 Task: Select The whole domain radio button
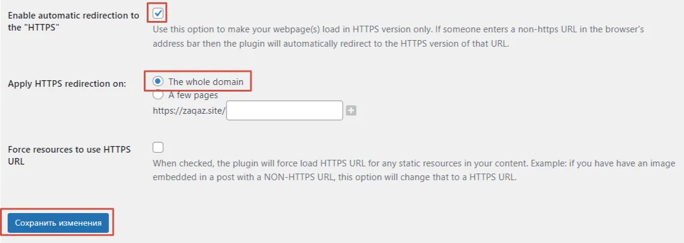[158, 81]
